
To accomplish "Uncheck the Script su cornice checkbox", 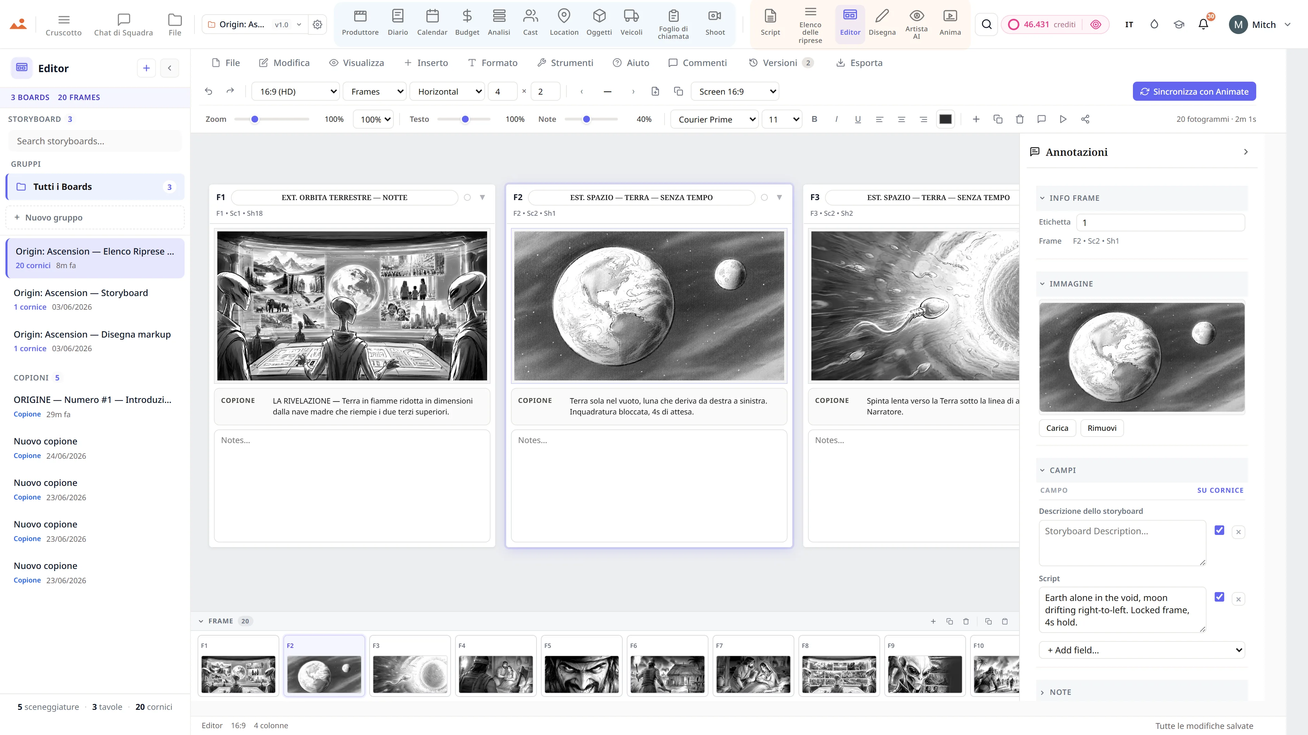I will tap(1219, 597).
